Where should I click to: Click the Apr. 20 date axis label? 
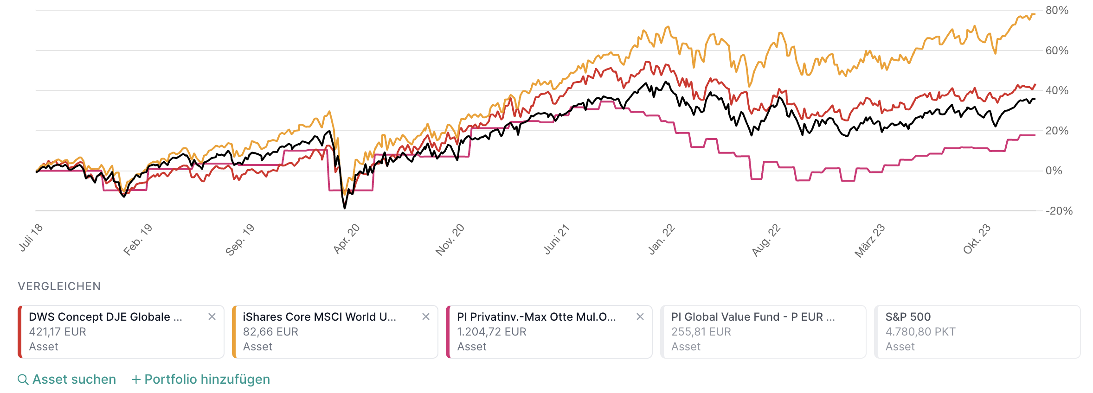(x=347, y=239)
